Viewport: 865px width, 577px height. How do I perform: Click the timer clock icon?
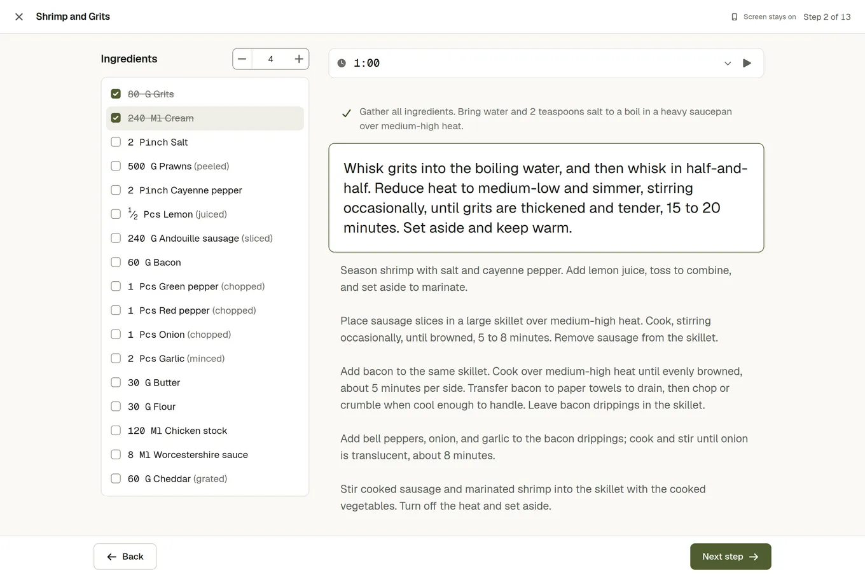pyautogui.click(x=342, y=63)
